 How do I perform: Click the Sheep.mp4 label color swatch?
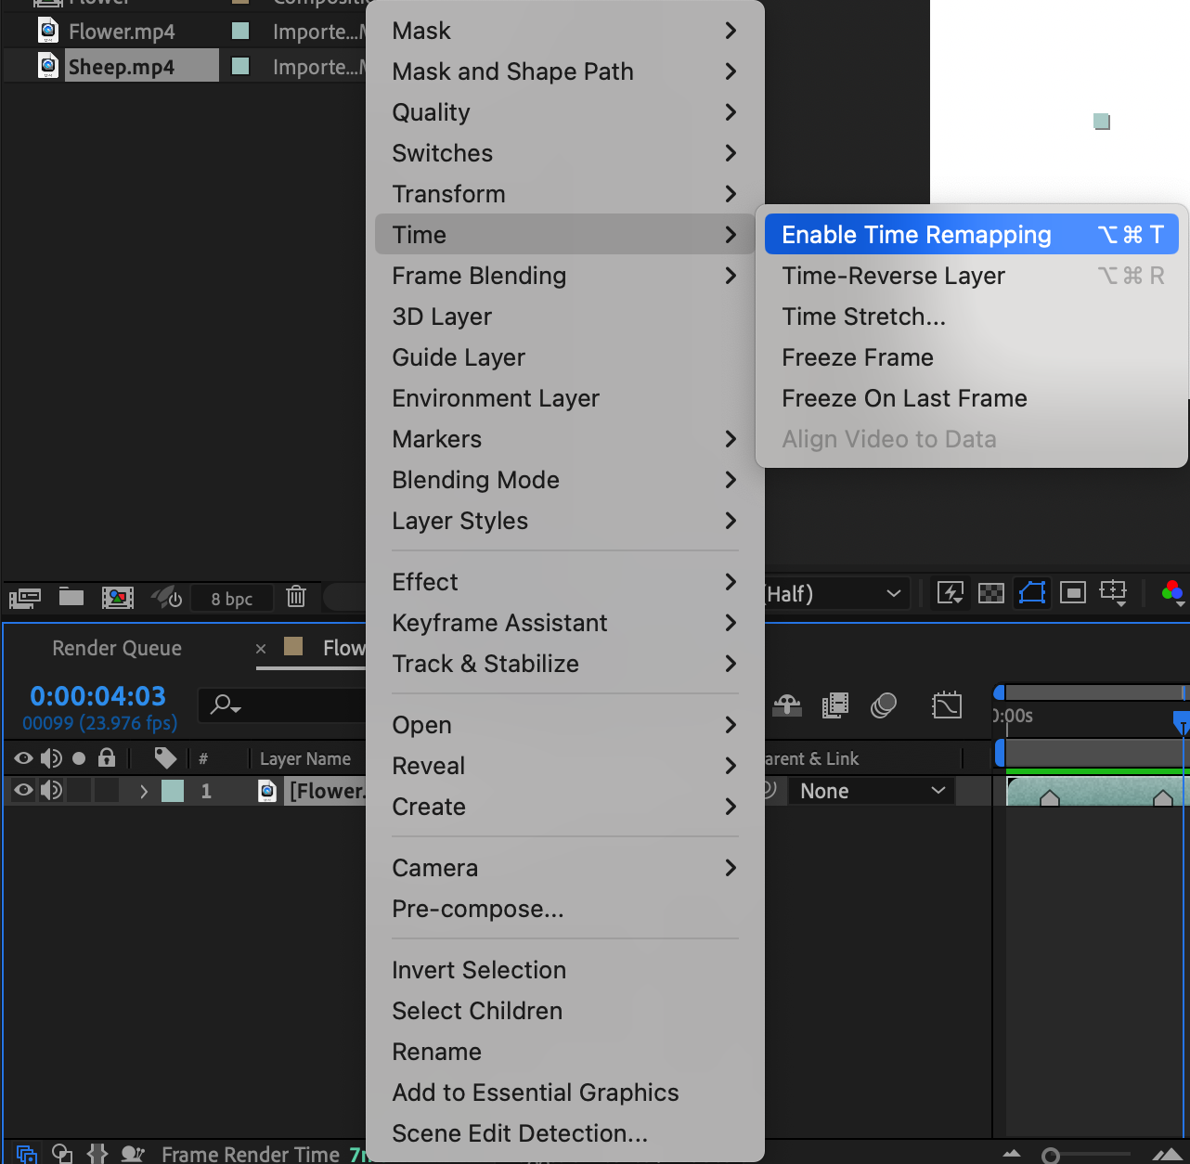pos(240,66)
